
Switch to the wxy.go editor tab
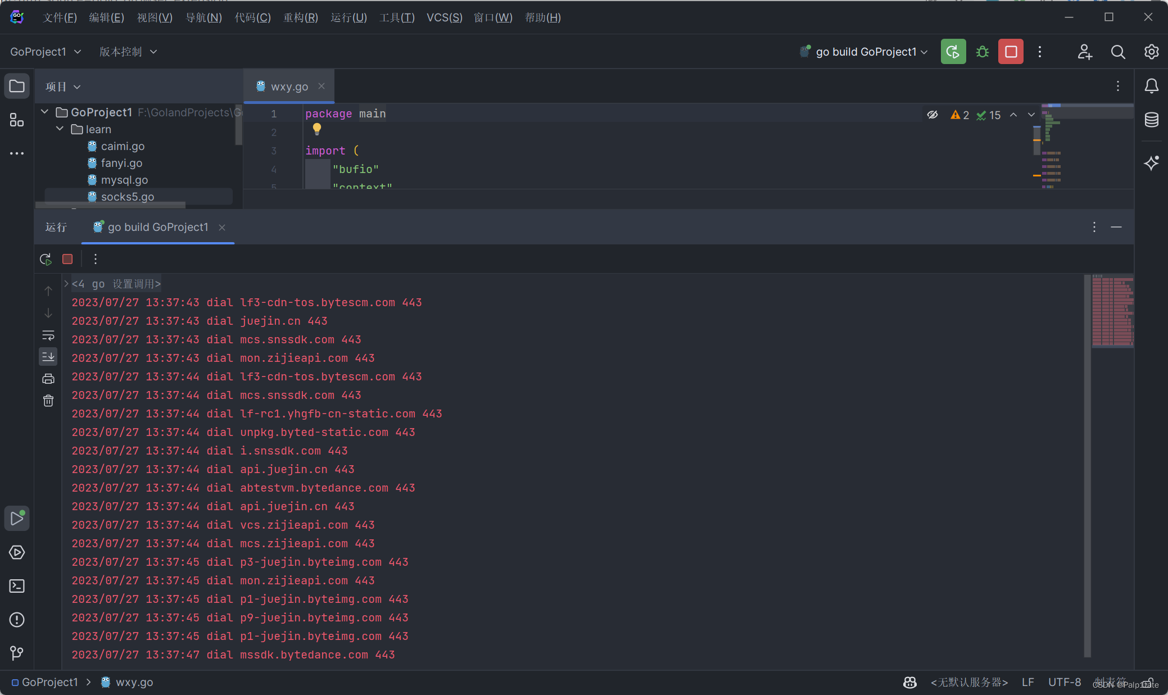coord(289,87)
